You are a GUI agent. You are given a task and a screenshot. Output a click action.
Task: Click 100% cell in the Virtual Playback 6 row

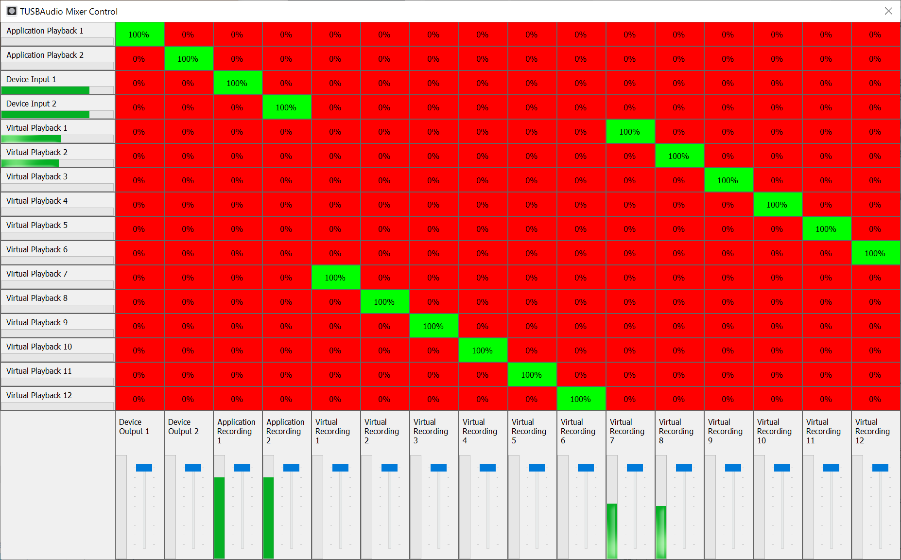click(876, 253)
